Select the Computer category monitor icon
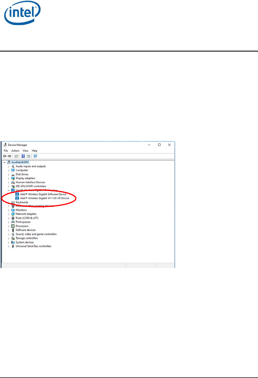The width and height of the screenshot is (258, 378). pyautogui.click(x=13, y=170)
